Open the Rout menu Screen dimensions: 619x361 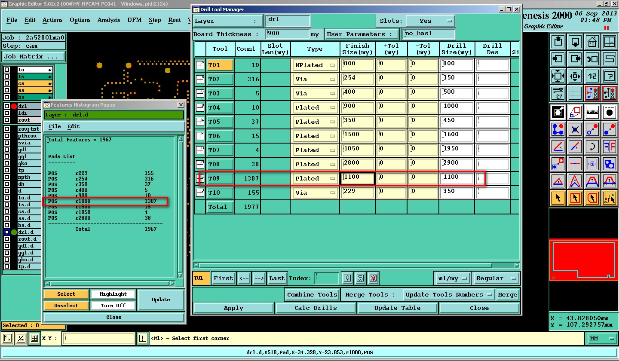175,20
